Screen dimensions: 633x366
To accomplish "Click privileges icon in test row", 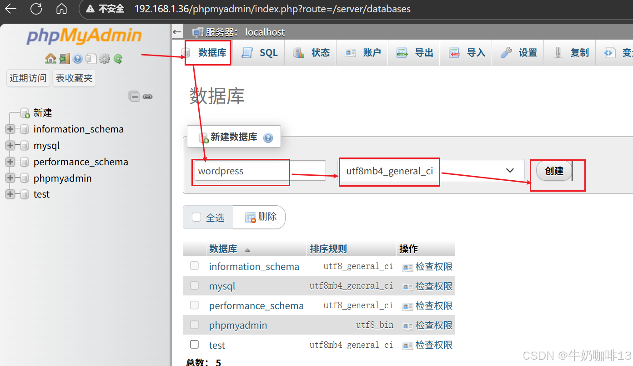I will click(408, 346).
